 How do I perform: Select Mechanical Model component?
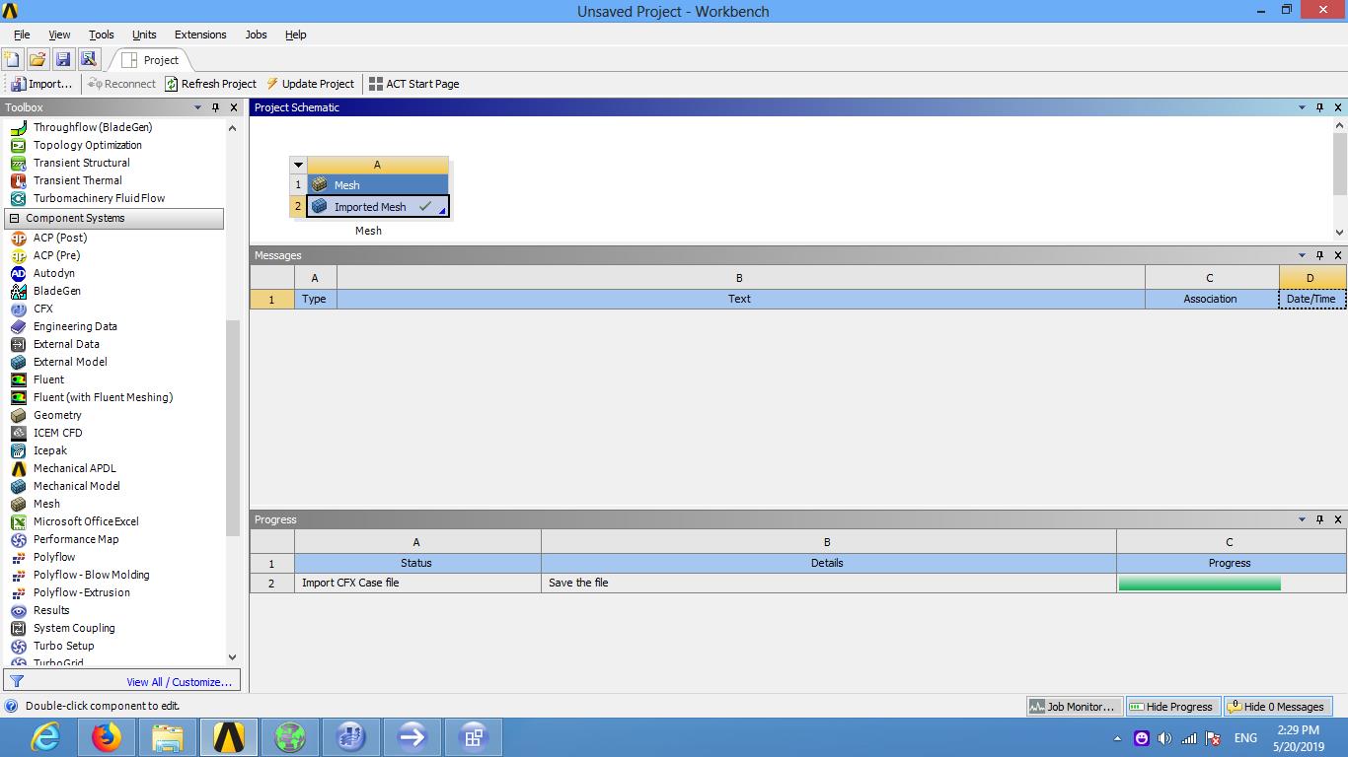coord(76,486)
